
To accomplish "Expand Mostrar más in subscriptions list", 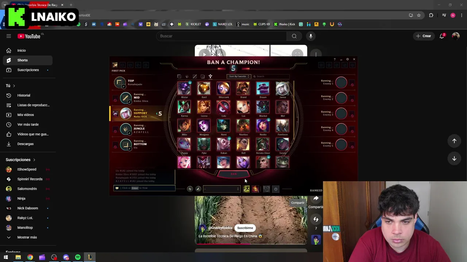I will point(26,237).
